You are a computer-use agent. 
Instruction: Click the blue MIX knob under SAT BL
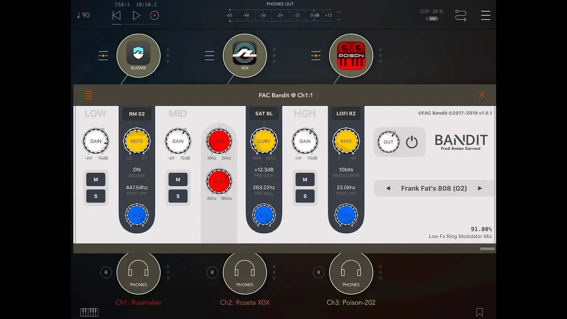coord(264,215)
